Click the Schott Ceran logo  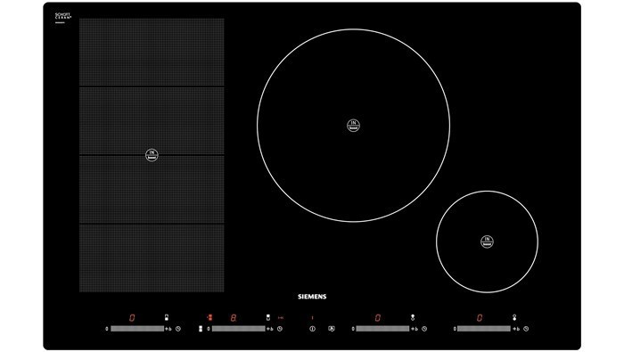pos(63,17)
